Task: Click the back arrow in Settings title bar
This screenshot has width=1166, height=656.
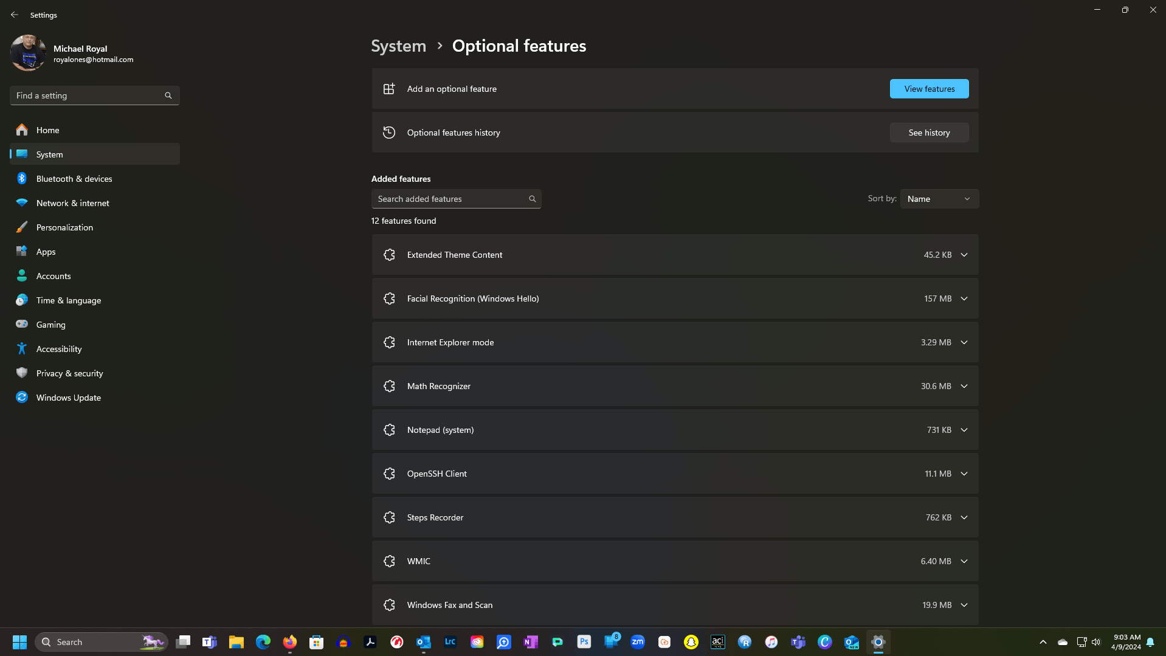Action: coord(15,15)
